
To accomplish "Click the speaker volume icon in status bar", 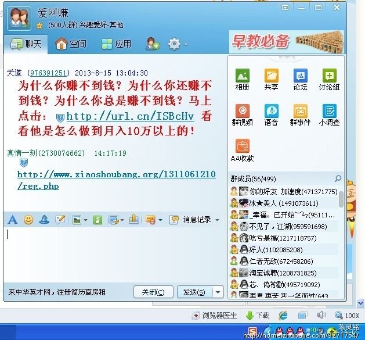I will coord(321,315).
